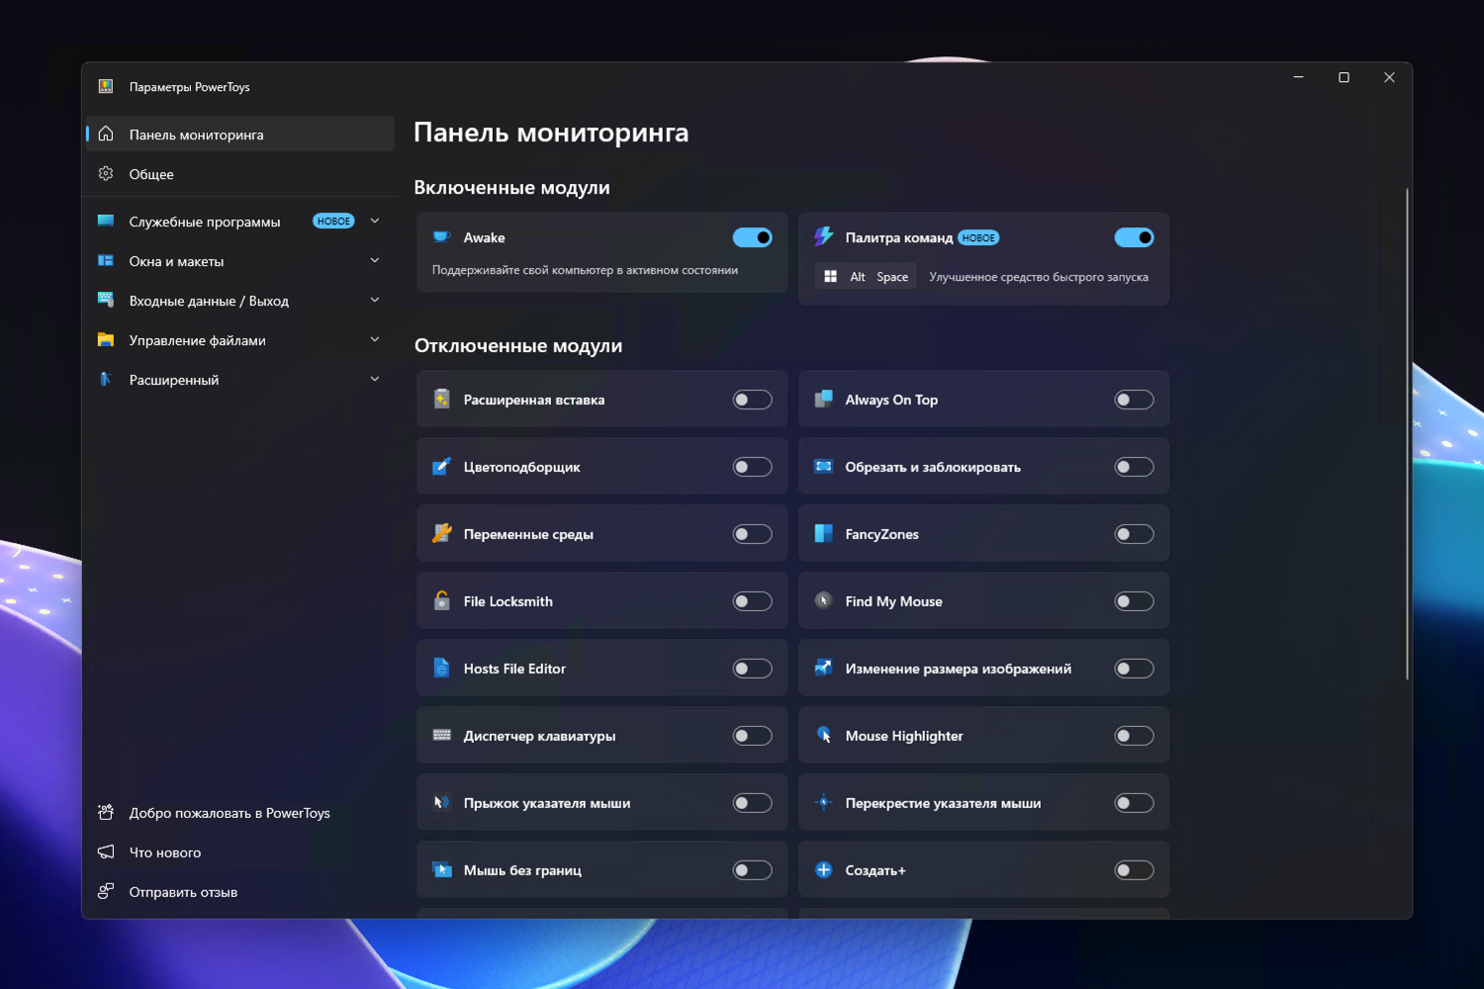Click the Alt Space shortcut keys
Image resolution: width=1484 pixels, height=989 pixels.
866,277
